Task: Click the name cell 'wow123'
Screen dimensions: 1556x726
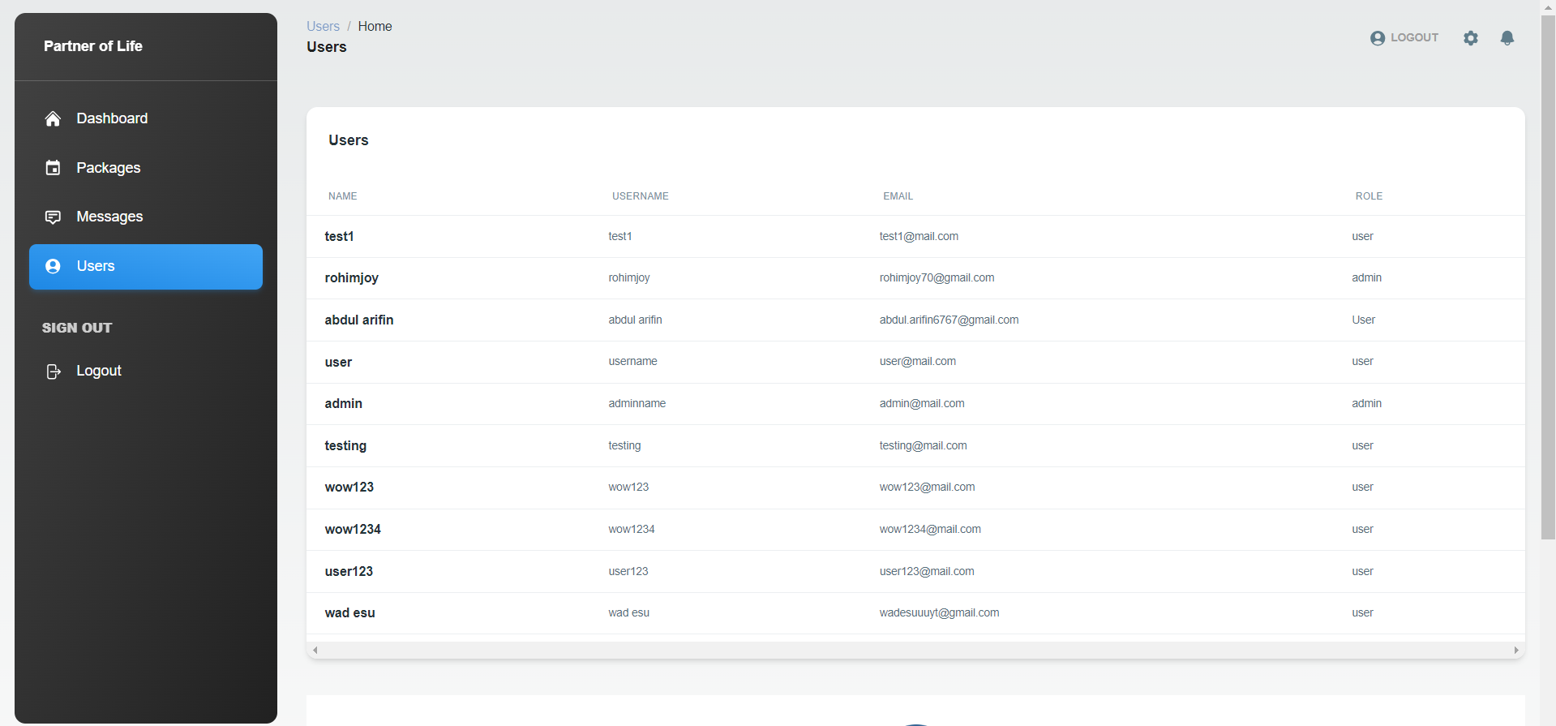Action: click(349, 487)
